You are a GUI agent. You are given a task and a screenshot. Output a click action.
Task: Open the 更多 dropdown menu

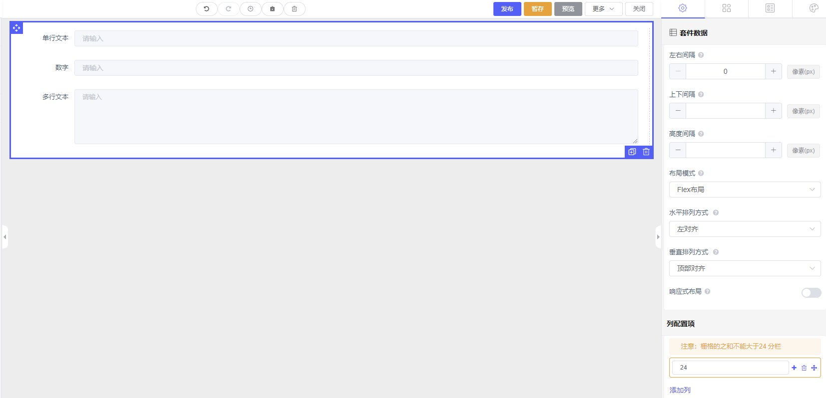click(x=603, y=9)
